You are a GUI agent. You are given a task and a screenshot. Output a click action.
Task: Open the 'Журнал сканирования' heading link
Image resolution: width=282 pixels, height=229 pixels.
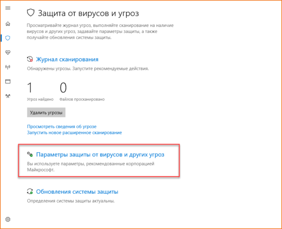pos(67,59)
